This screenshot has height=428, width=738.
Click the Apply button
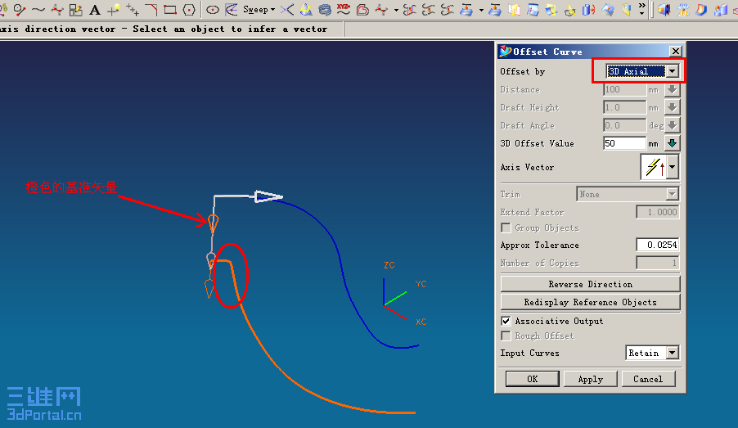590,379
